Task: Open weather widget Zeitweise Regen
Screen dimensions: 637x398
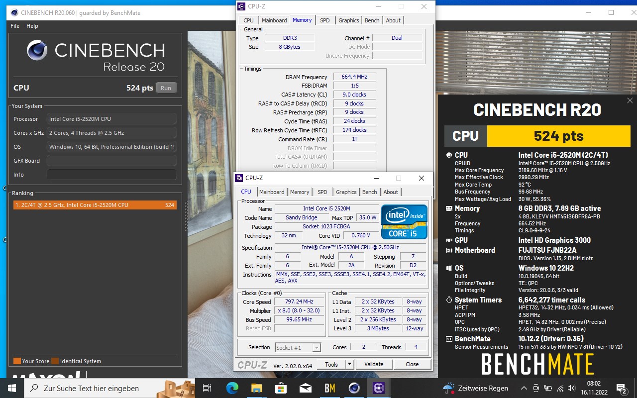Action: pos(475,388)
